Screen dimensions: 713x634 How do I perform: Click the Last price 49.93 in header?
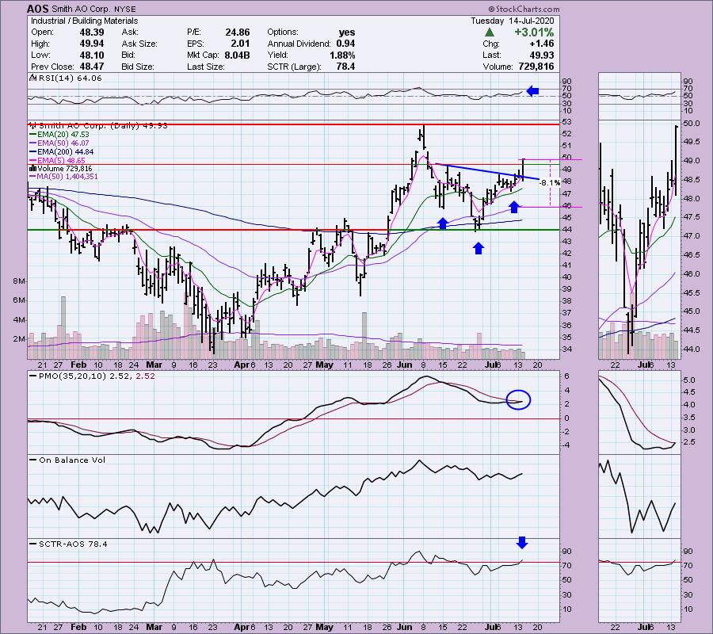[x=542, y=55]
